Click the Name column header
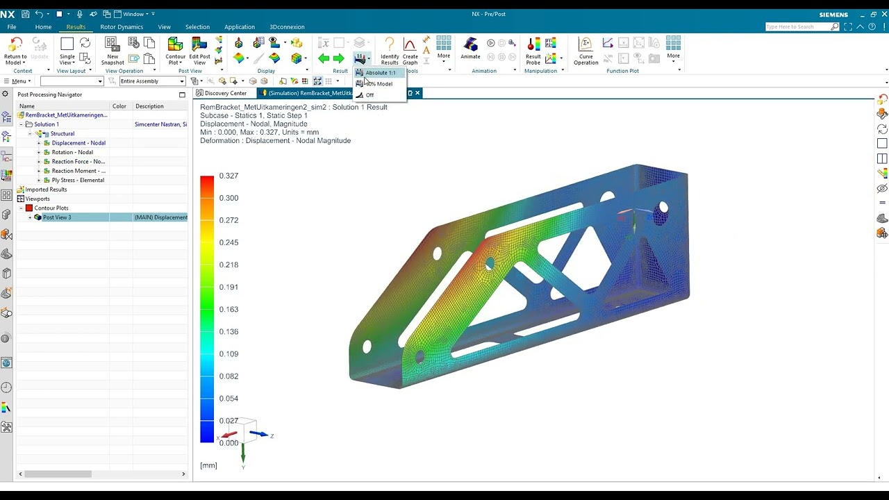The width and height of the screenshot is (889, 500). 63,106
